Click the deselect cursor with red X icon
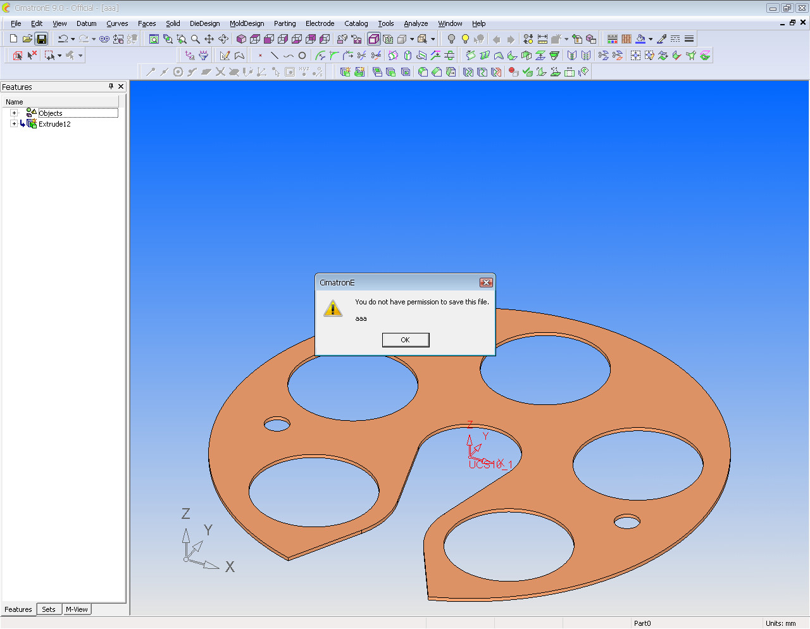Screen dimensions: 810x629 coord(32,55)
